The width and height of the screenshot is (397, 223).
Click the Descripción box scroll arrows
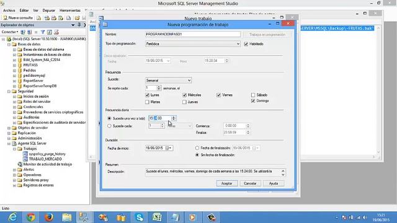(283, 173)
